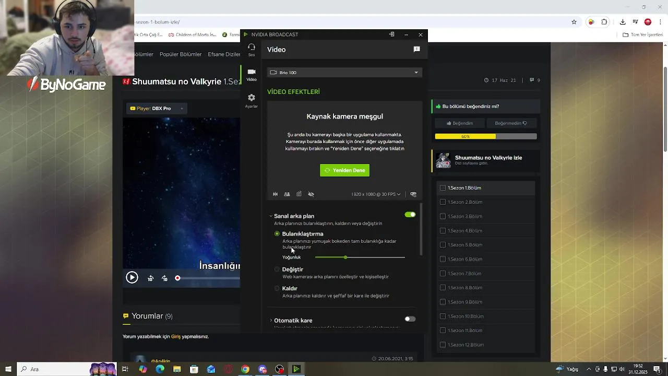668x376 pixels.
Task: Click the Giriş login link in comments
Action: coord(176,337)
